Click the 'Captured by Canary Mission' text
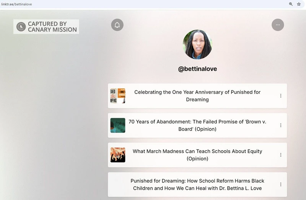 coord(52,27)
